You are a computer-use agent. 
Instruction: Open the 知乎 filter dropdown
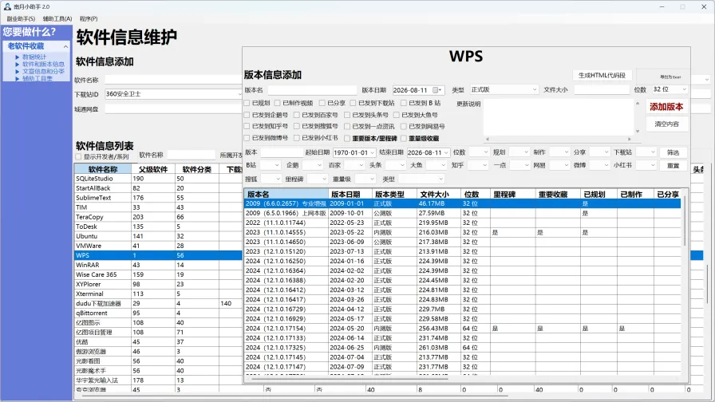click(x=478, y=165)
